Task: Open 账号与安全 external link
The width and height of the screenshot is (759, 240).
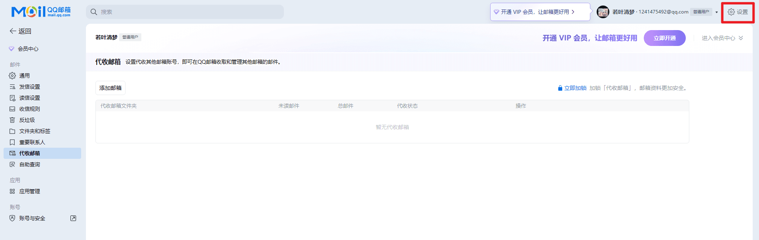Action: coord(73,218)
